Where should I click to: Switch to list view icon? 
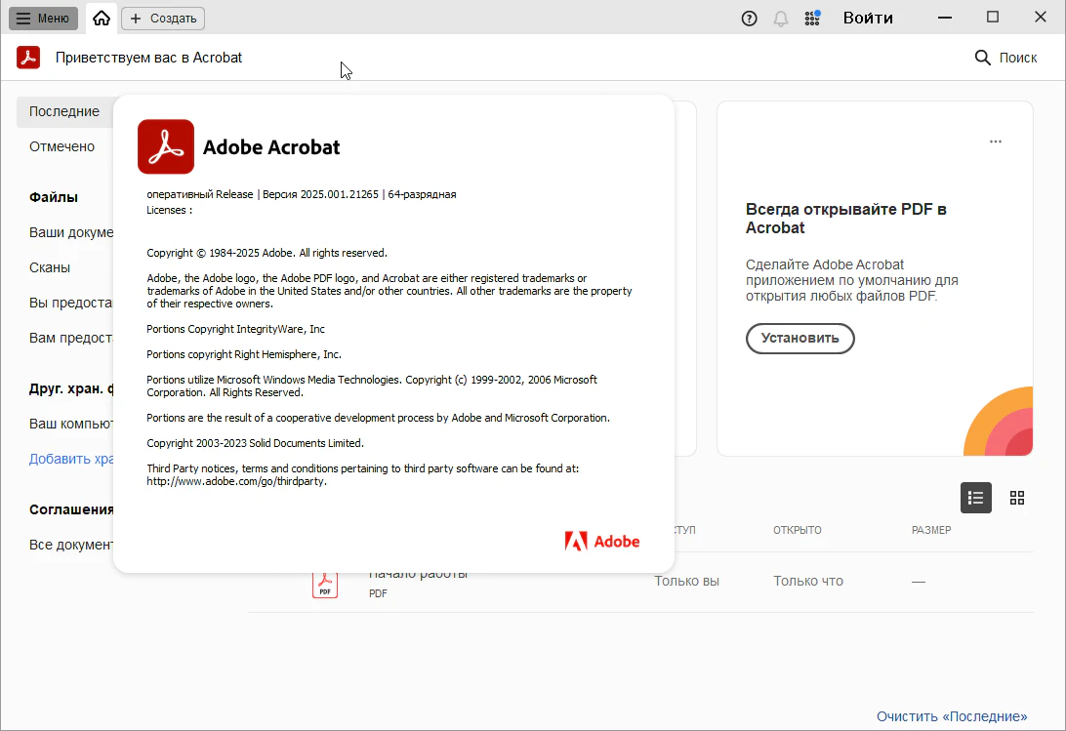tap(976, 498)
